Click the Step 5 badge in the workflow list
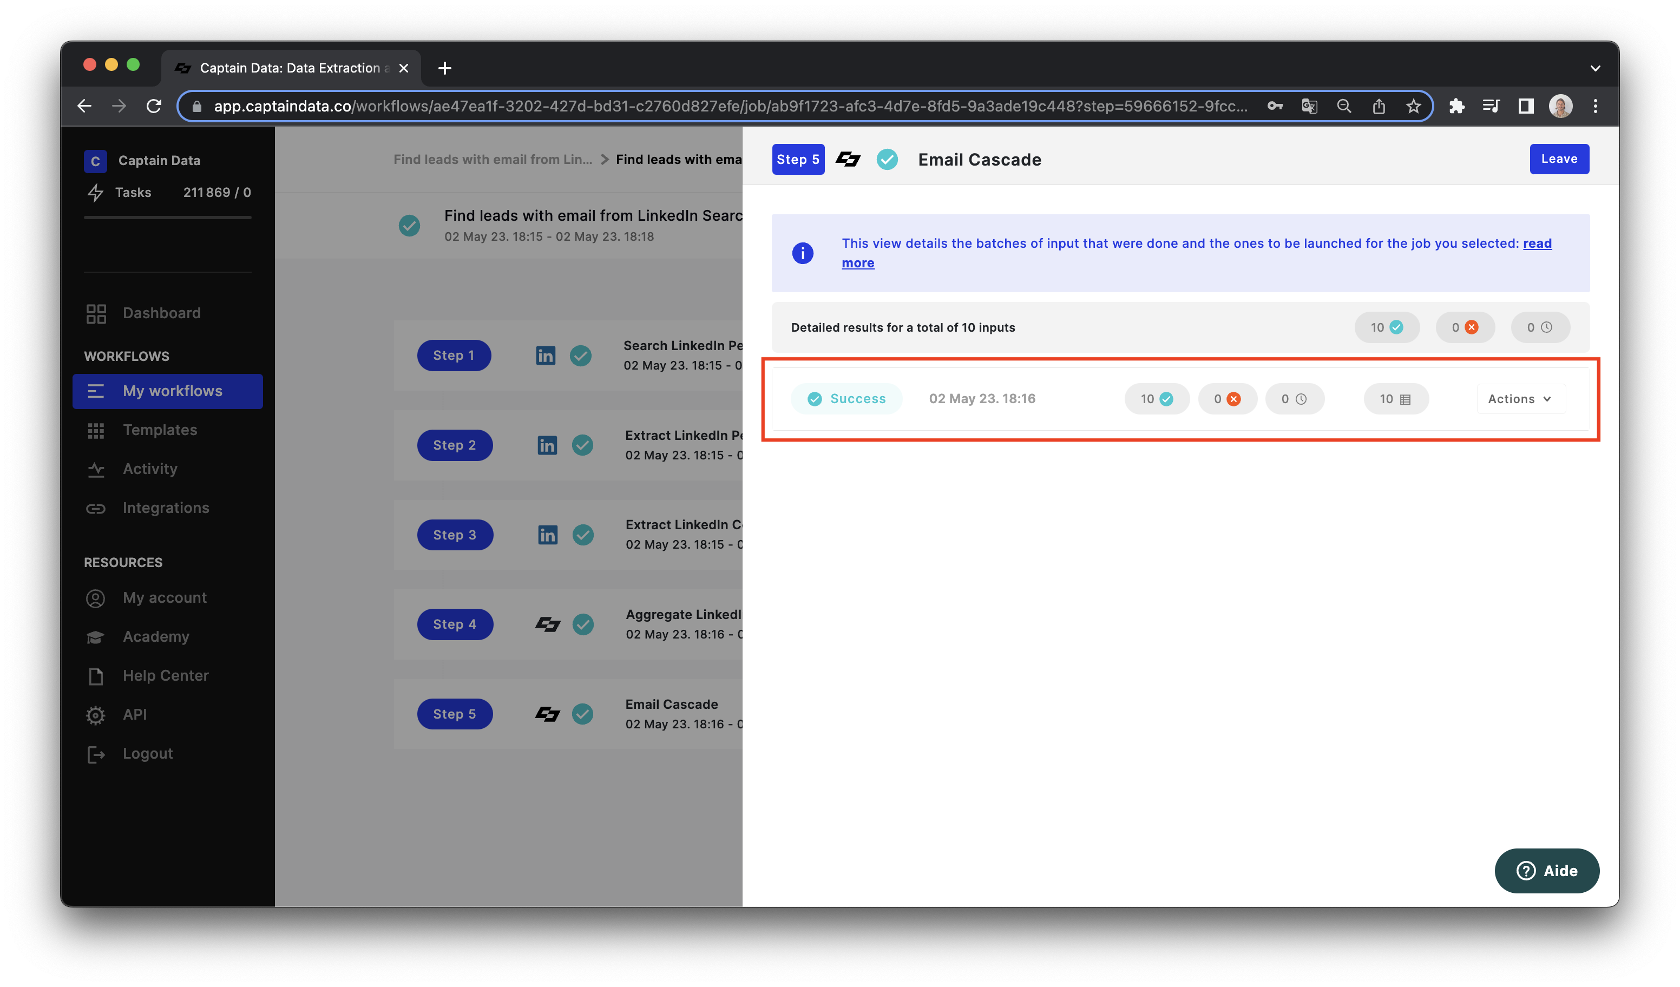This screenshot has height=987, width=1680. (x=455, y=714)
